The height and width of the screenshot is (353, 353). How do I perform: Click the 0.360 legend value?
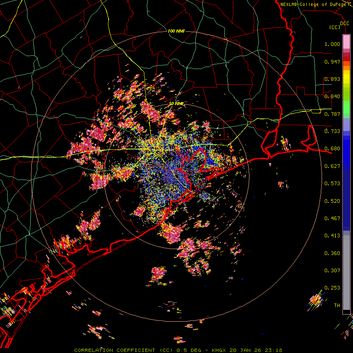pos(332,253)
